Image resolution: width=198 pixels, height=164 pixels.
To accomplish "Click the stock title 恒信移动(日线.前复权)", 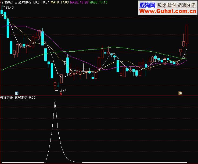I will point(16,2).
